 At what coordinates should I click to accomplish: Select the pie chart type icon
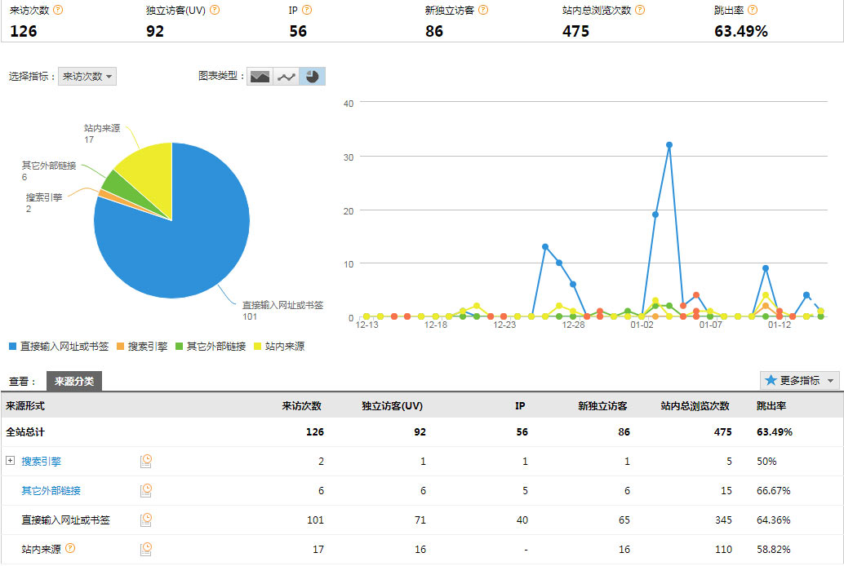[312, 77]
